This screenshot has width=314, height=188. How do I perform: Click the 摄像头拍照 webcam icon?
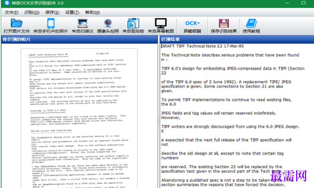click(108, 23)
